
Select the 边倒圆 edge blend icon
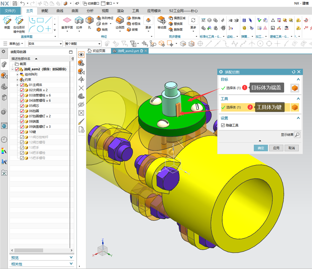120,20
